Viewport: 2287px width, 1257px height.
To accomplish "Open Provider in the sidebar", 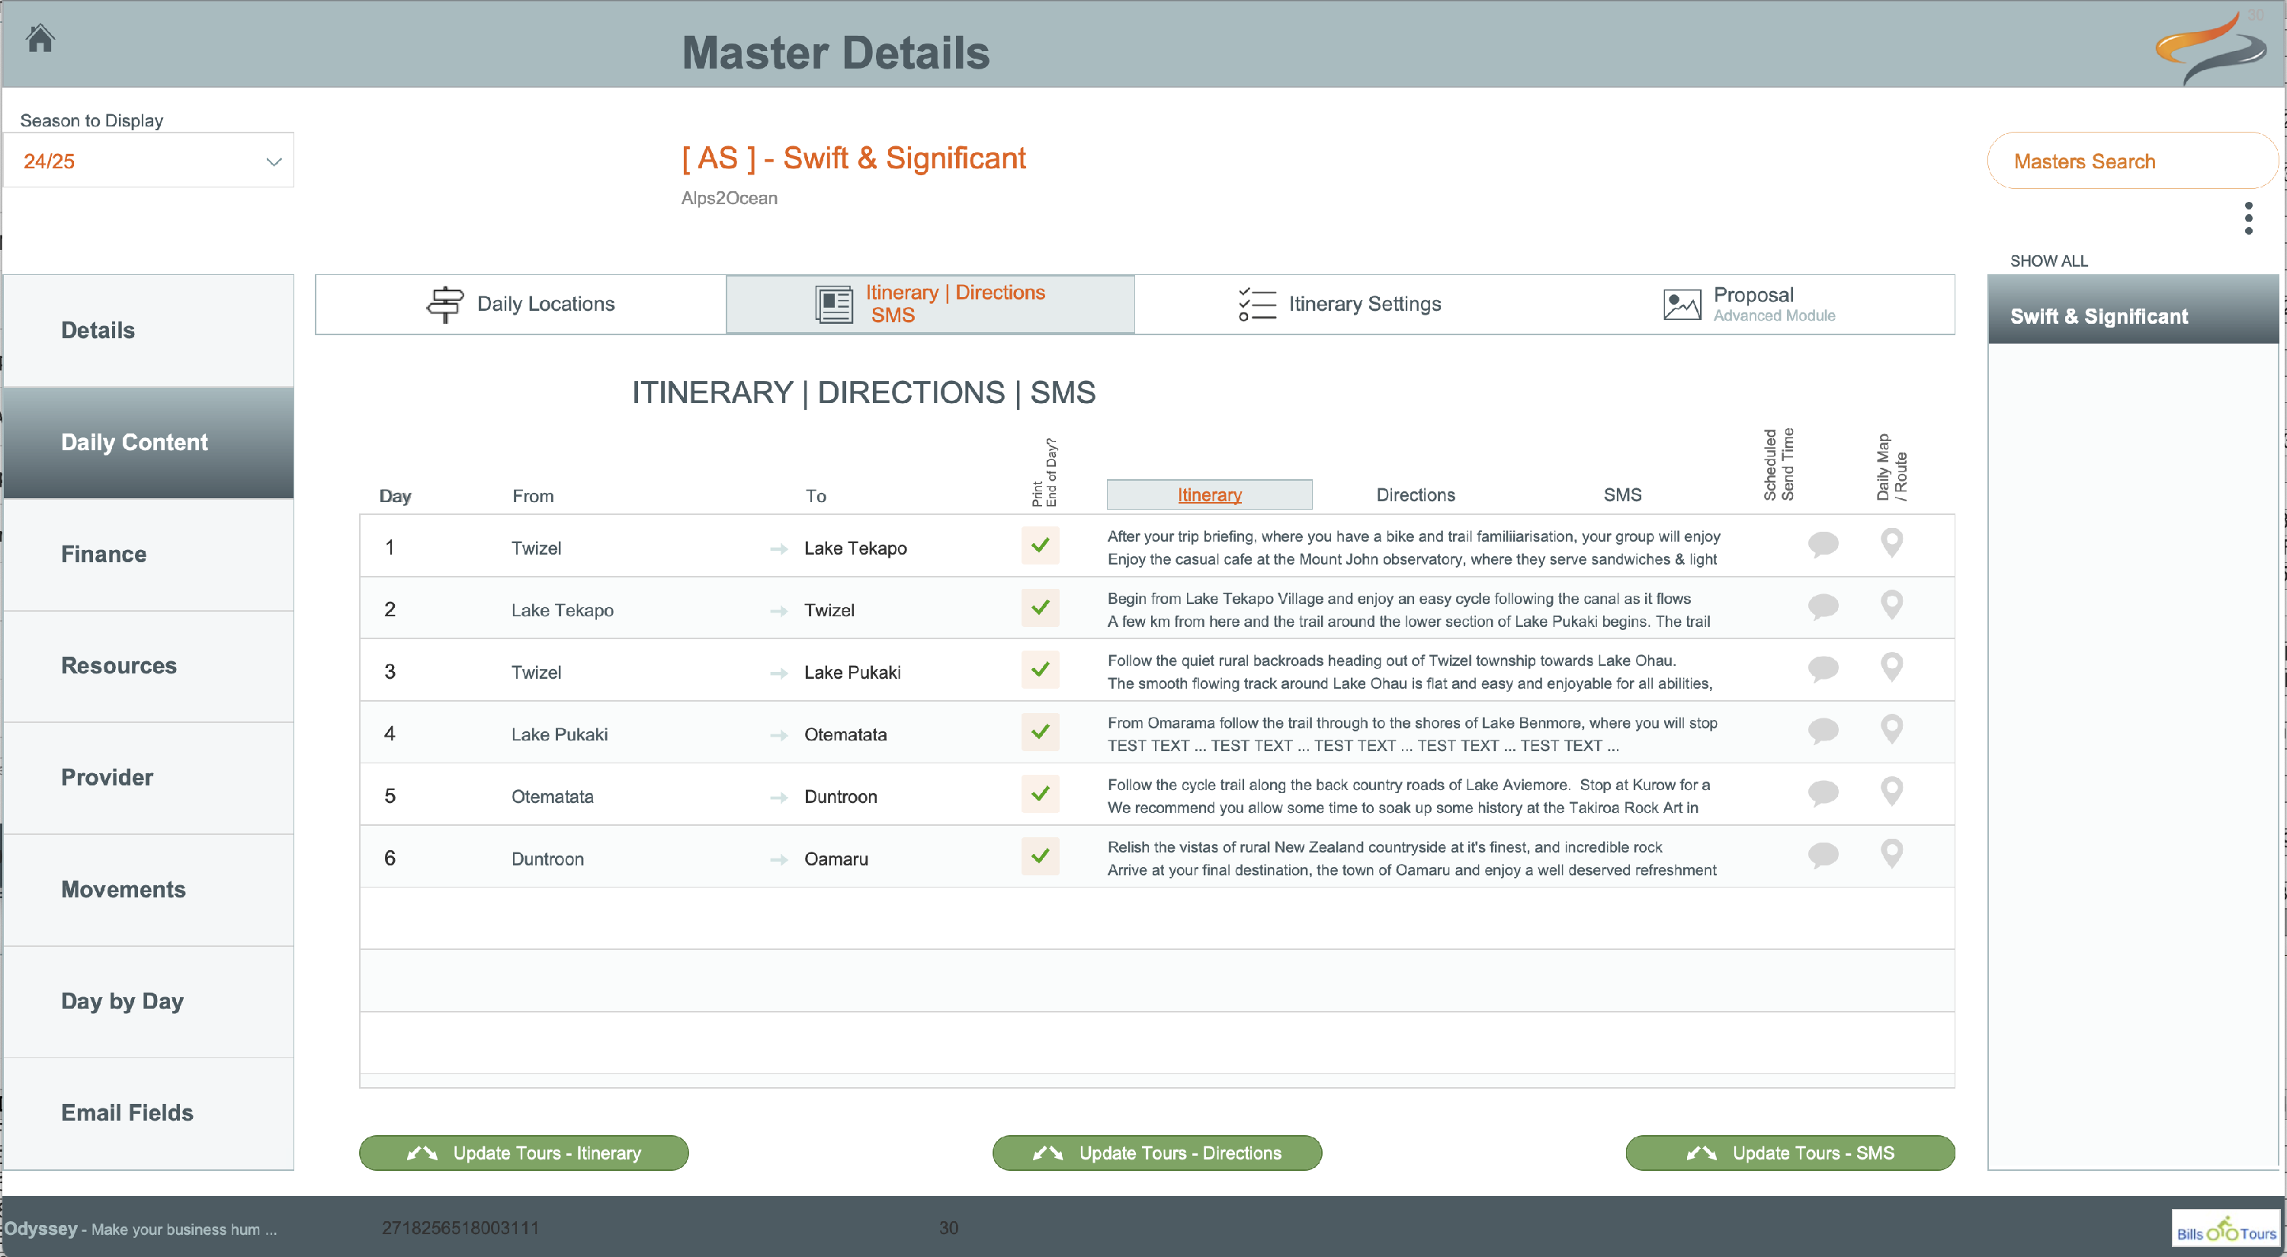I will click(148, 777).
